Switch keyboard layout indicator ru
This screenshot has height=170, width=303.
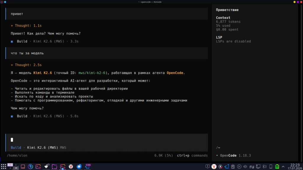click(252, 167)
